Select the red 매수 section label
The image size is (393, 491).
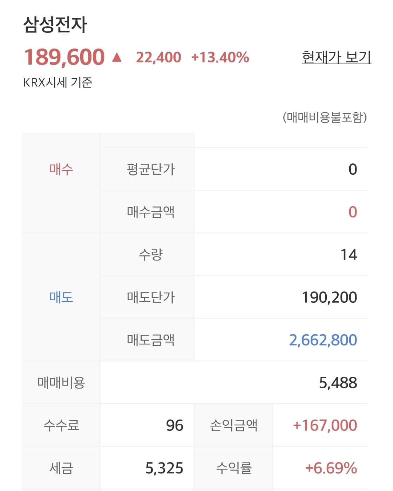61,169
